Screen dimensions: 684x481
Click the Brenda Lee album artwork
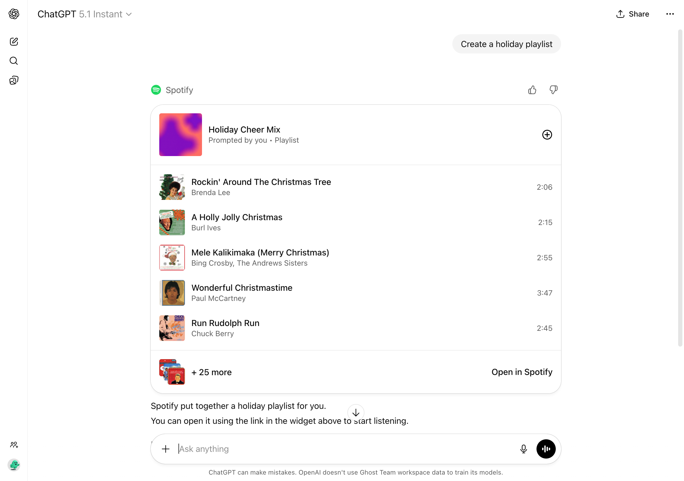point(172,187)
